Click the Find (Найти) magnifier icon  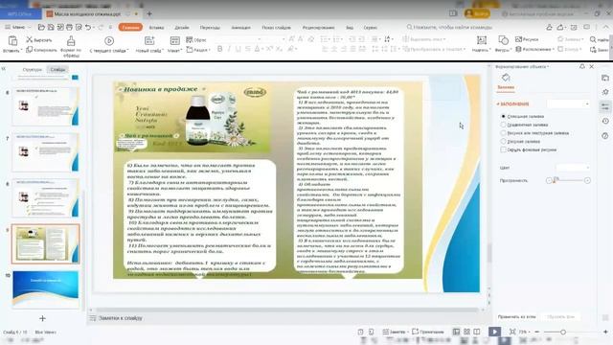593,39
